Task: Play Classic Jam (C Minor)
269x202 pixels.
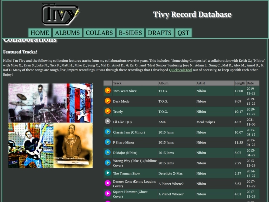Action: coord(108,132)
